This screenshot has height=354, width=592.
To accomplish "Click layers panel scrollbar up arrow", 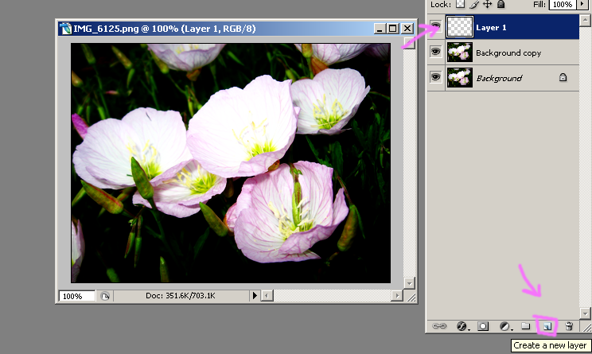I will click(x=585, y=21).
